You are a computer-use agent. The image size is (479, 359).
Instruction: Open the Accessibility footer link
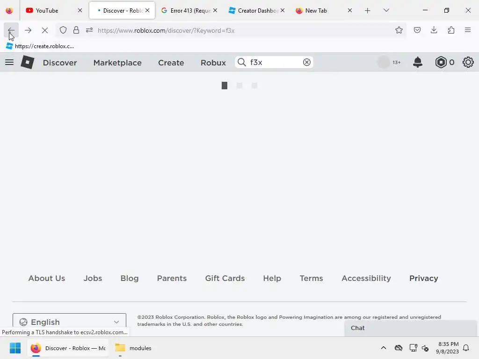pos(366,278)
